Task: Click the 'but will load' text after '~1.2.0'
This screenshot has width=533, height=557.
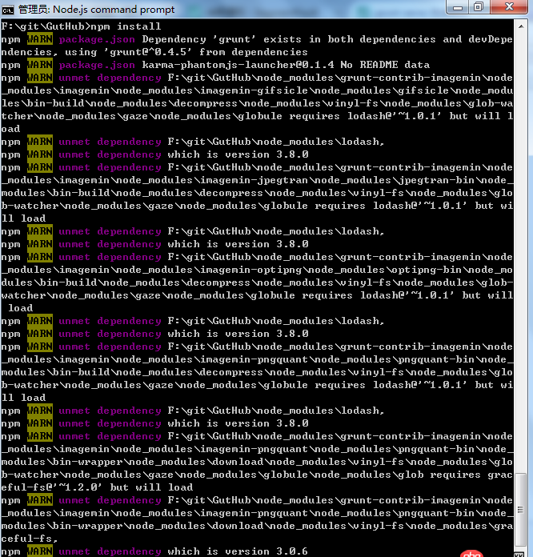Action: (151, 487)
